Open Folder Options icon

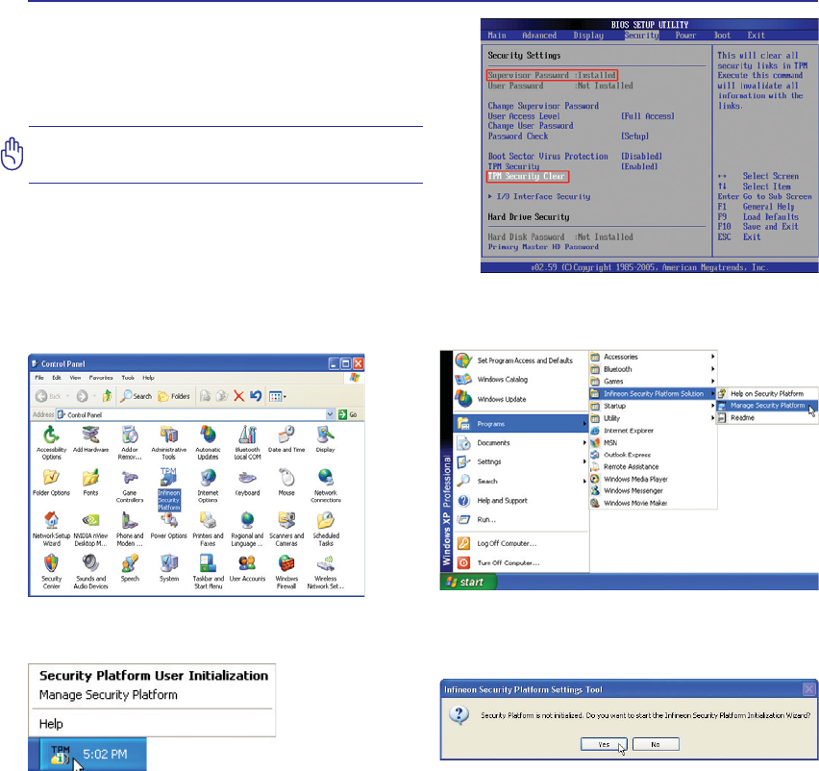point(51,483)
